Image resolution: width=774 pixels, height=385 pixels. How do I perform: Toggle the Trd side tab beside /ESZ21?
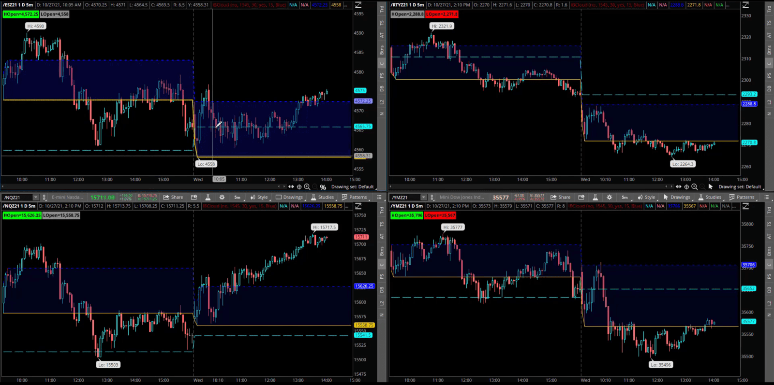382,8
